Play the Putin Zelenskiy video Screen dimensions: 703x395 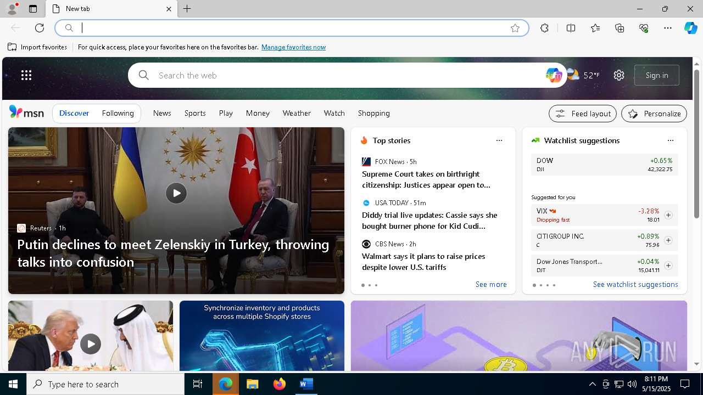pos(176,193)
